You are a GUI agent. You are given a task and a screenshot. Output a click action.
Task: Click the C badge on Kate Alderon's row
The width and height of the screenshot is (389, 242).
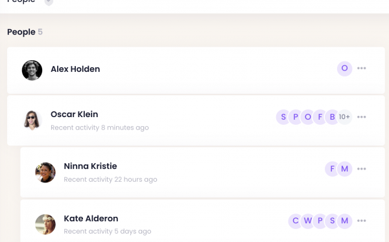pyautogui.click(x=296, y=221)
